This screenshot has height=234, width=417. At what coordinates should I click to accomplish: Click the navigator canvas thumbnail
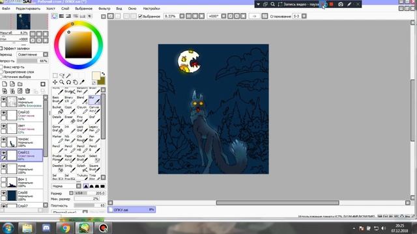point(24,21)
